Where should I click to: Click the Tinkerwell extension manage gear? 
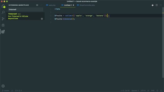point(42,19)
